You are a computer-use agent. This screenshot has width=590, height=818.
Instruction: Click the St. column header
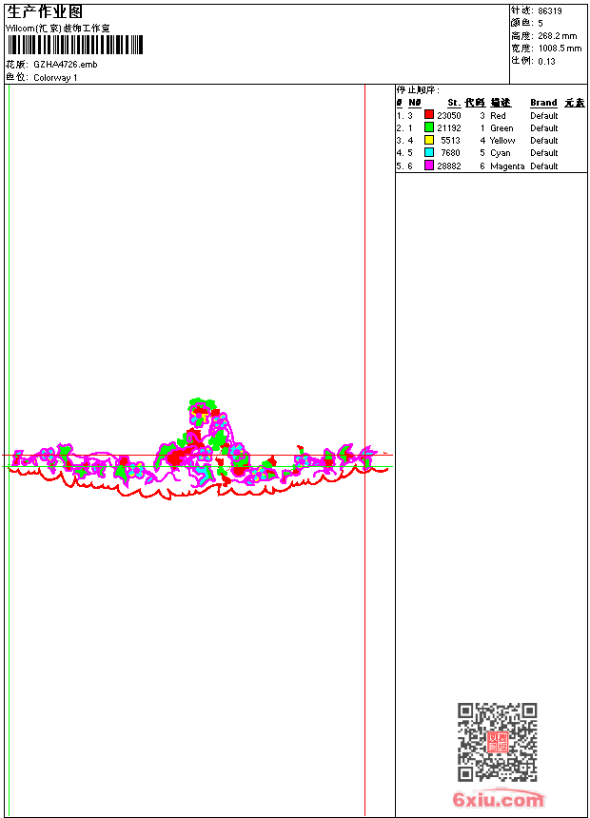[x=454, y=103]
